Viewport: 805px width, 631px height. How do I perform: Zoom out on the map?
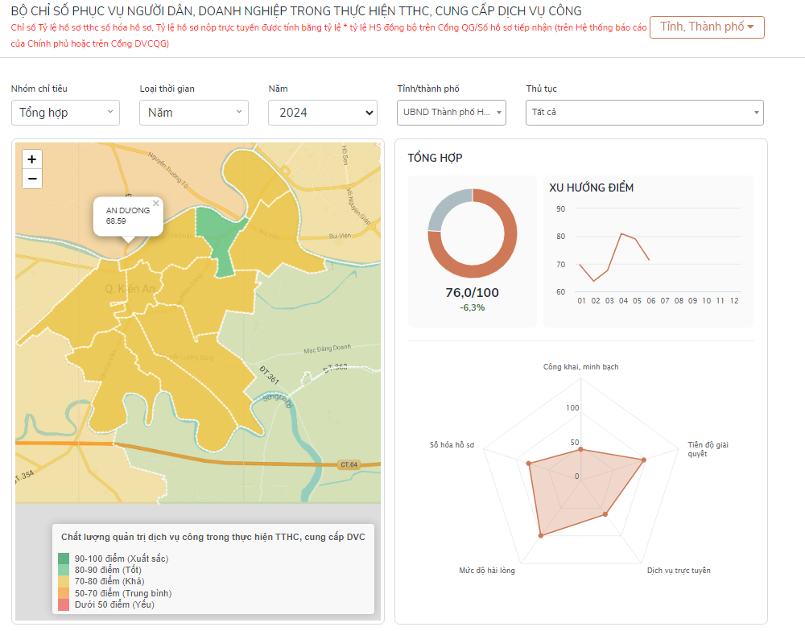[x=32, y=179]
